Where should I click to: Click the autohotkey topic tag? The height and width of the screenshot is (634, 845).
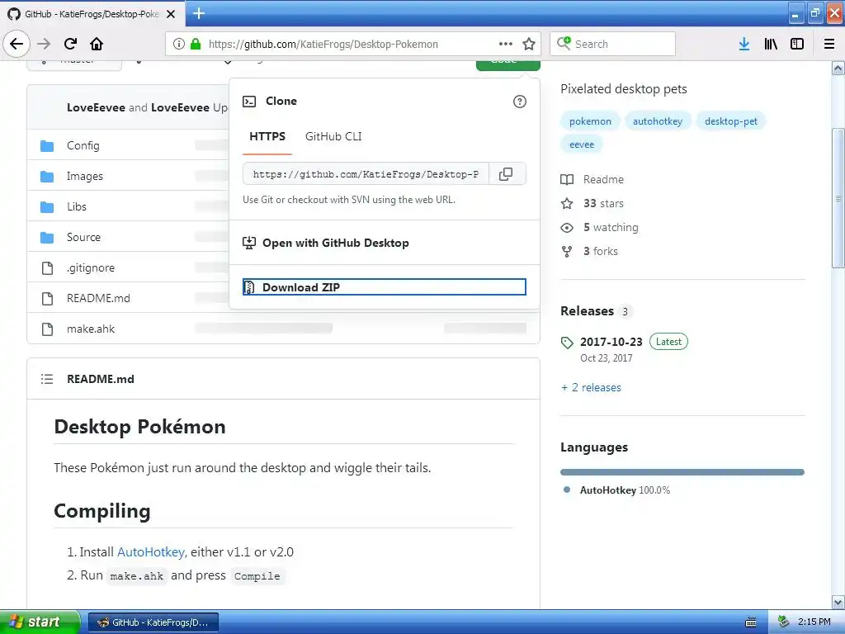coord(658,121)
